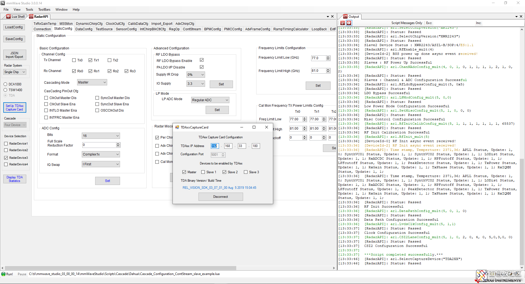Open the LP ADC Mode dropdown

210,100
